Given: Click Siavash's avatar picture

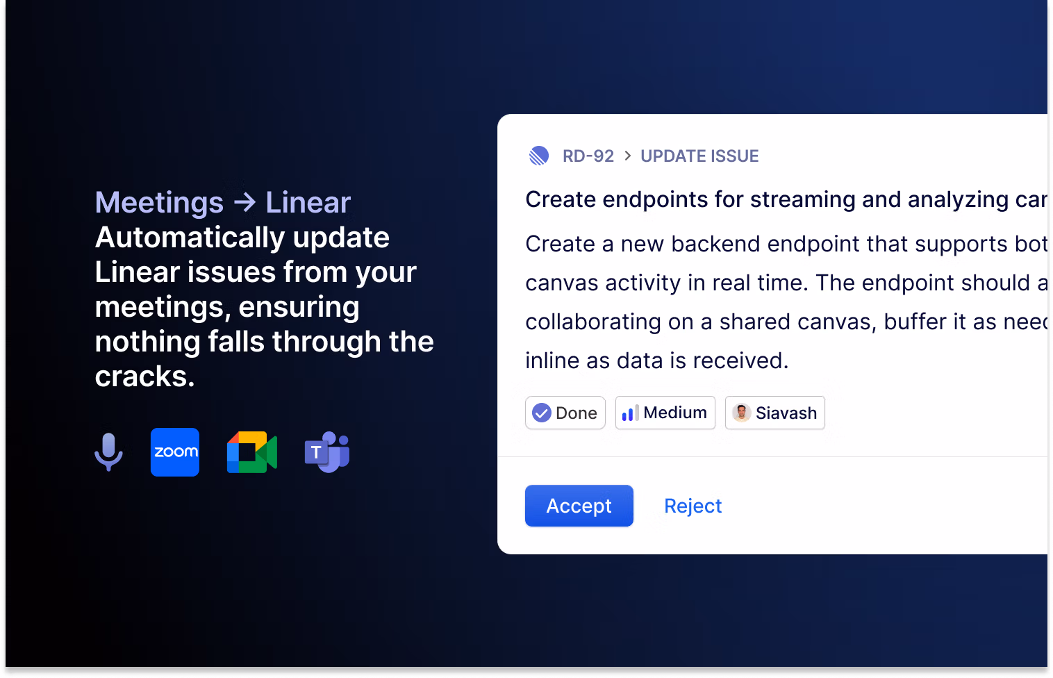Looking at the screenshot, I should [742, 413].
